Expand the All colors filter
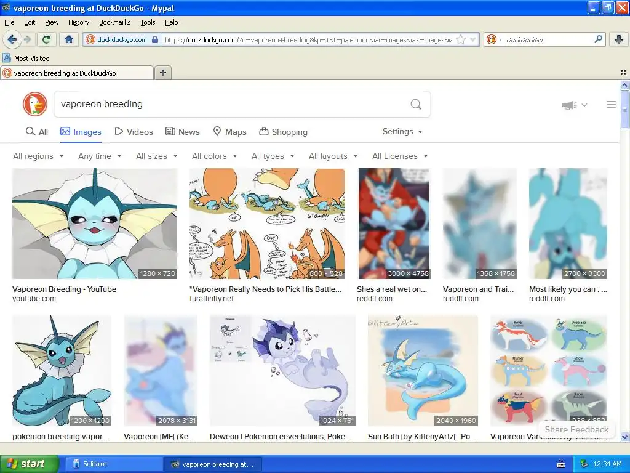The image size is (630, 473). pyautogui.click(x=215, y=156)
